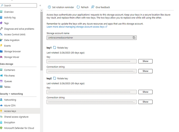
Task: Click the search magnifier icon in sidebar
Action: tap(2, 5)
